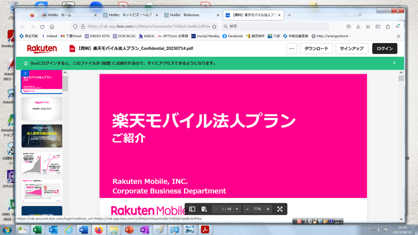
Task: Zoom in with the plus button
Action: (268, 209)
